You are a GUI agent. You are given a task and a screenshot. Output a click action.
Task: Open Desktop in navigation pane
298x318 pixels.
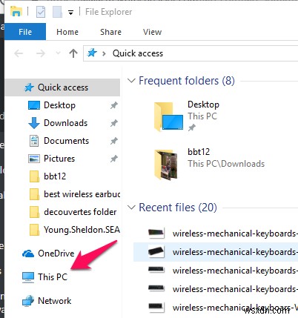click(59, 105)
